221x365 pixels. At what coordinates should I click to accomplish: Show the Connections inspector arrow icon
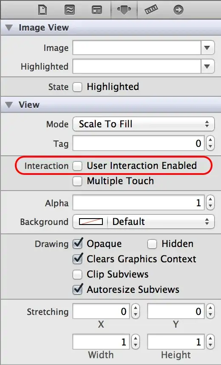click(178, 10)
